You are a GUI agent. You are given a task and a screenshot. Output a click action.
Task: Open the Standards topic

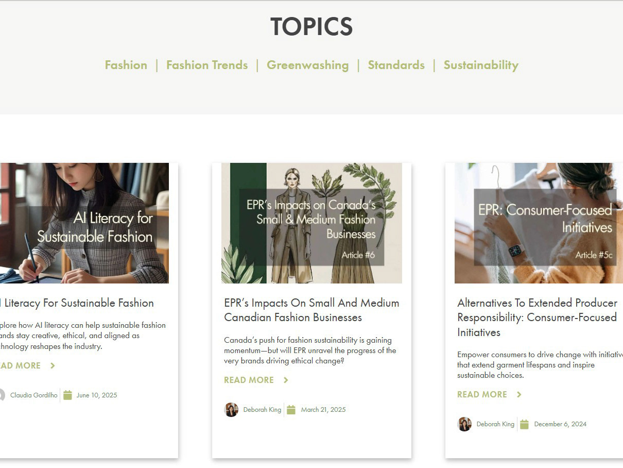396,65
